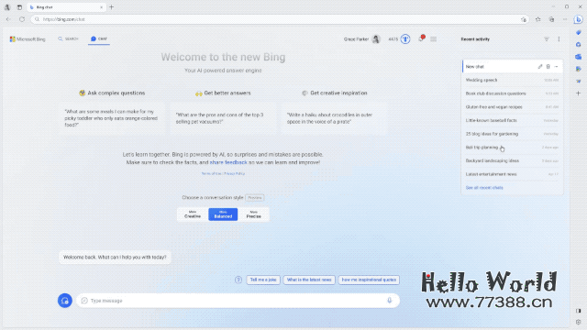The image size is (587, 330).
Task: Open the Microsoft Rewards points badge
Action: point(405,38)
